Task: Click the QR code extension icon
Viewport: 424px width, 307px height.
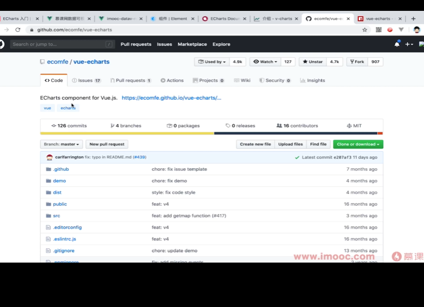Action: (379, 30)
